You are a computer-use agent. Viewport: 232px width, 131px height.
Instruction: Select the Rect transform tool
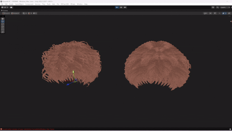coord(3,29)
